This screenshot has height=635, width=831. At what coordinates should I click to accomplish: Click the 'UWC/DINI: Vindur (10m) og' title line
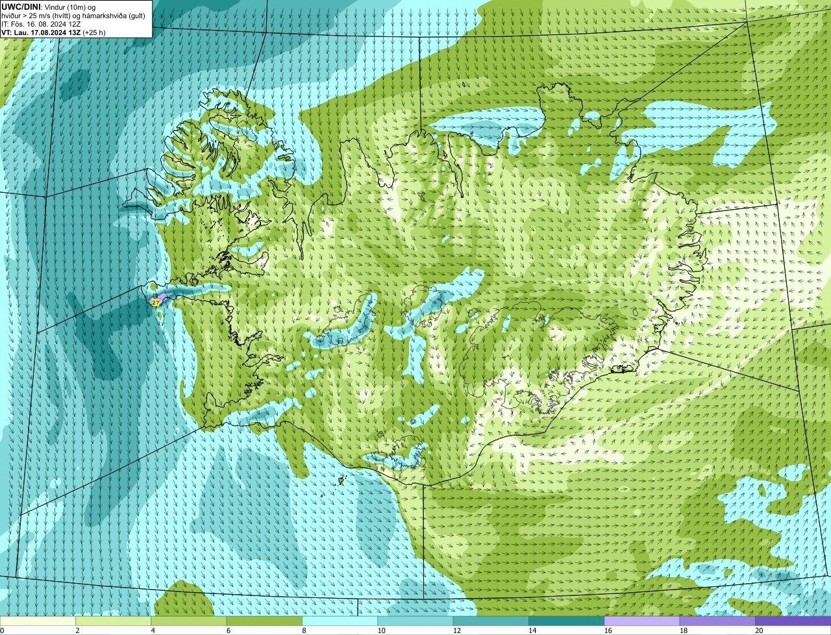coord(49,6)
